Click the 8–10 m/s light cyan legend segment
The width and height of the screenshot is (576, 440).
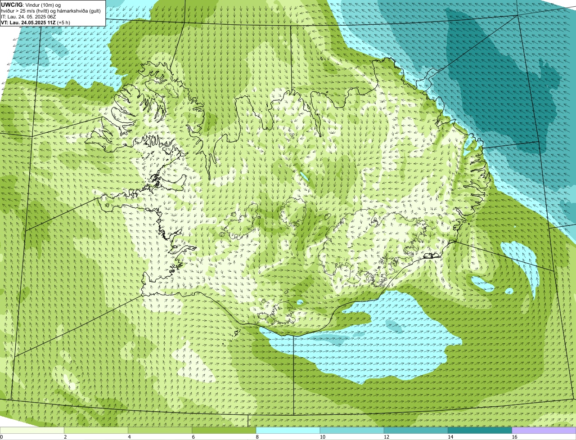288,431
